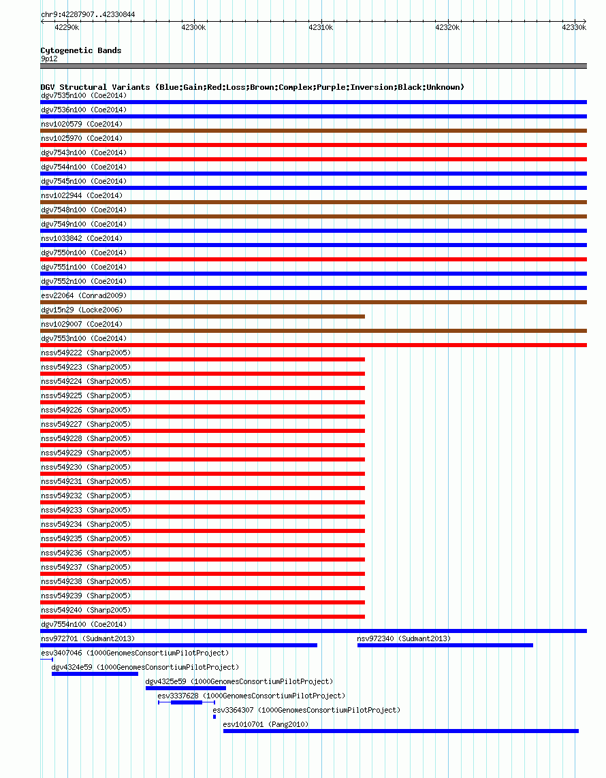The width and height of the screenshot is (606, 778).
Task: Click the DGV Structural Variants track title
Action: point(253,87)
